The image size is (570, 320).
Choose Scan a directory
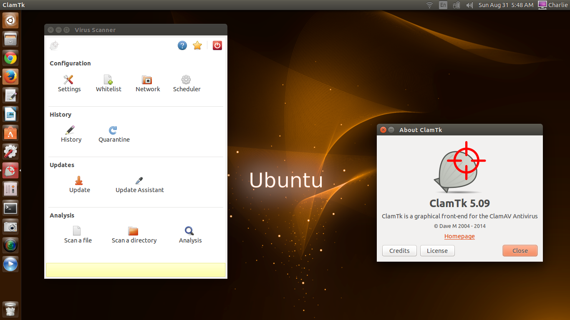tap(134, 235)
